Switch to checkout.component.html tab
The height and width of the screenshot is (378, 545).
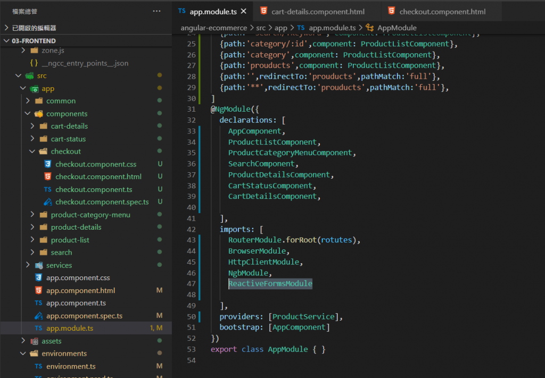coord(442,11)
